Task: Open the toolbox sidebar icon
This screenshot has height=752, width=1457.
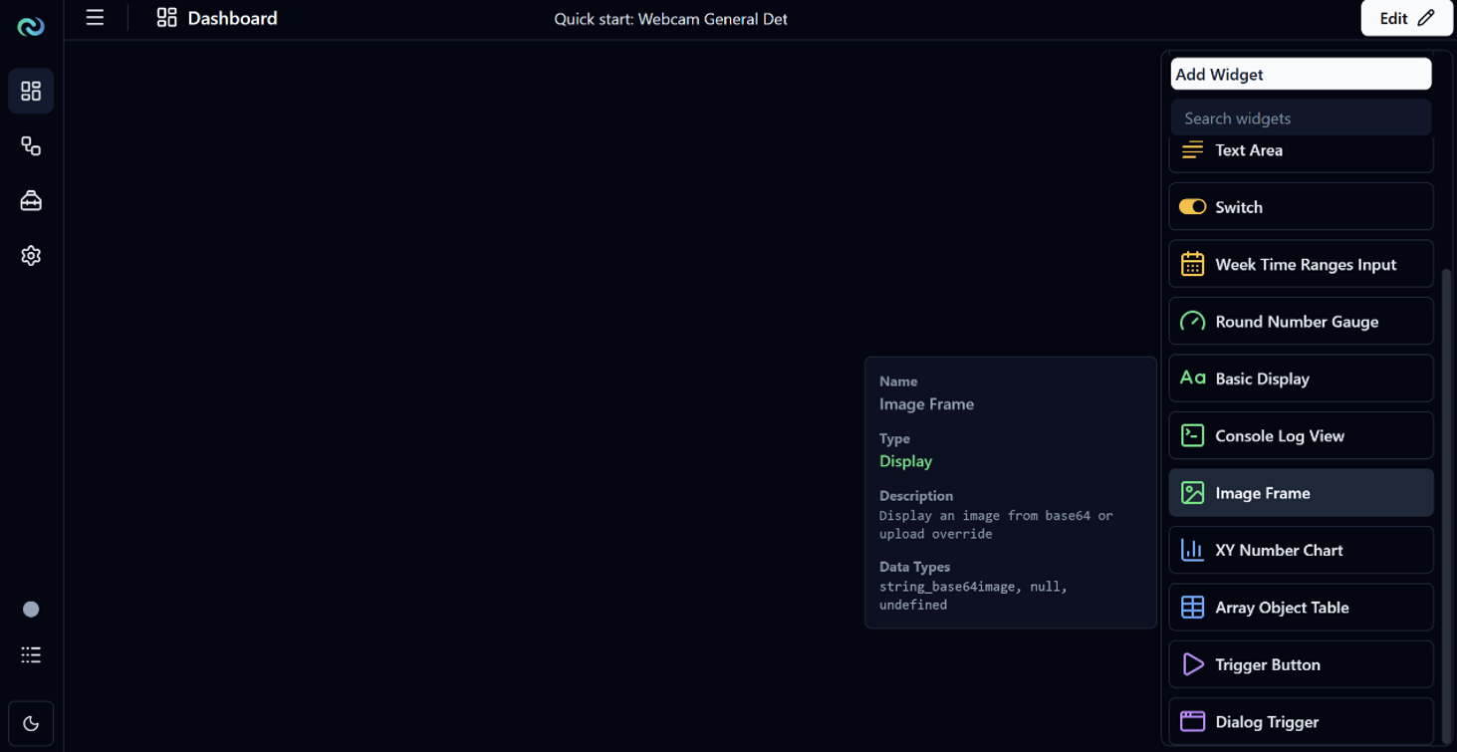Action: pyautogui.click(x=31, y=201)
